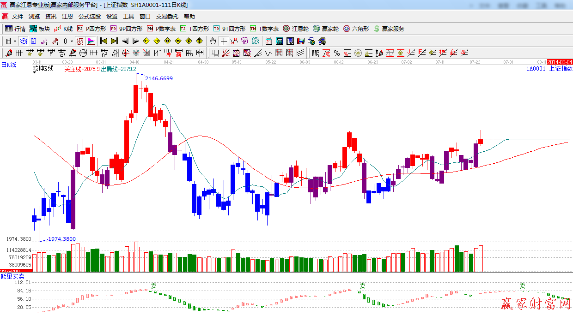
Task: Select the percent (%) line drawing tool
Action: click(x=336, y=53)
